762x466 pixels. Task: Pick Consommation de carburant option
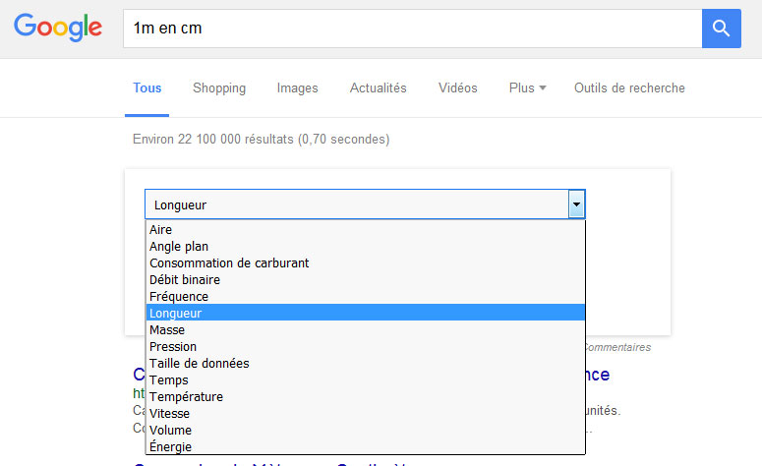229,263
